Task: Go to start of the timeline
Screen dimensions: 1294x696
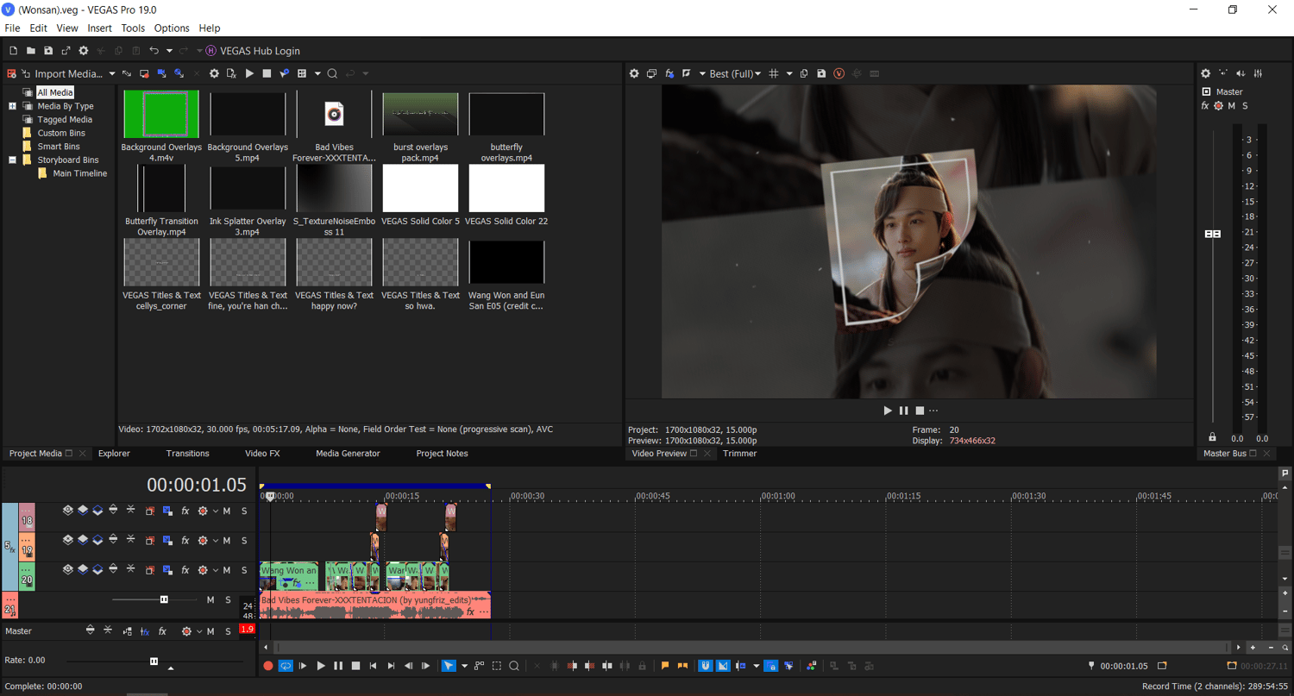Action: (x=374, y=666)
